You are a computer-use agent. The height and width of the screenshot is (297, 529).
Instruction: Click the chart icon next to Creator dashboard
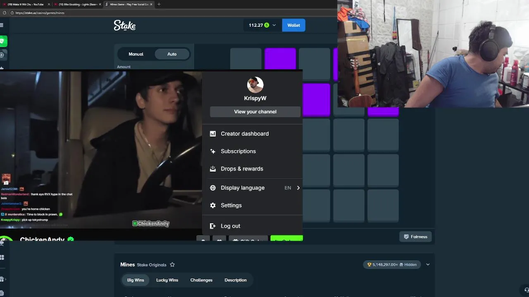[213, 134]
